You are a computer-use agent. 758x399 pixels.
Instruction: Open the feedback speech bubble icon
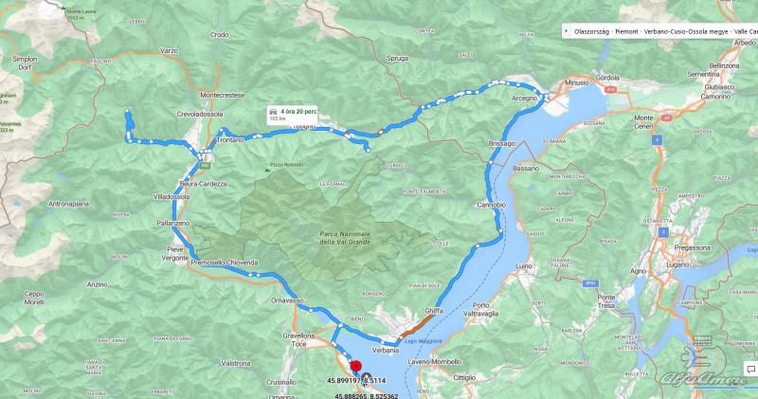pos(751,370)
